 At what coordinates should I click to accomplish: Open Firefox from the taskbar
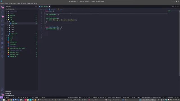[x=8, y=100]
